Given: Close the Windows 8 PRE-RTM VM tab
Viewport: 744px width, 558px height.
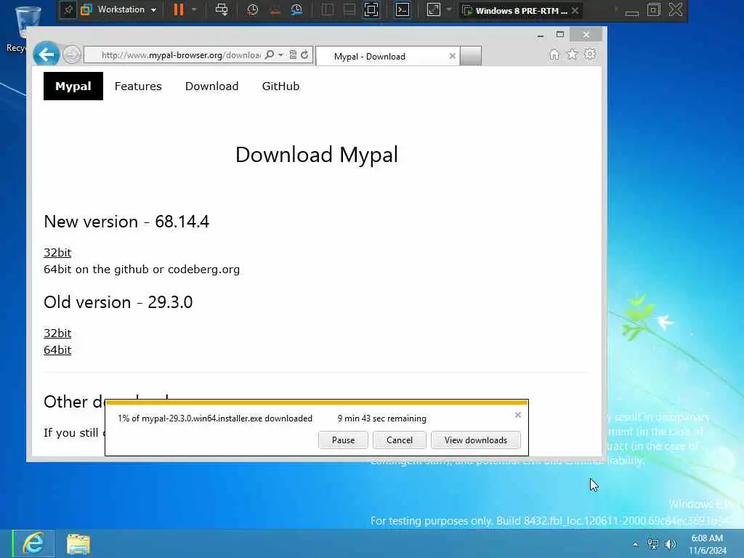Looking at the screenshot, I should 575,10.
